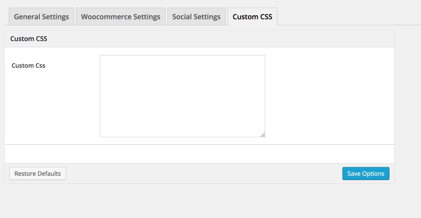Select the Social Settings tab
Viewport: 421px width, 218px height.
coord(196,17)
